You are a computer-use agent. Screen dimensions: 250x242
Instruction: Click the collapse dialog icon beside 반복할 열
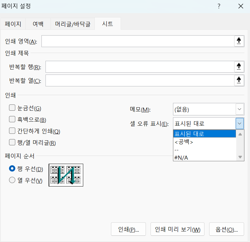[x=239, y=80]
